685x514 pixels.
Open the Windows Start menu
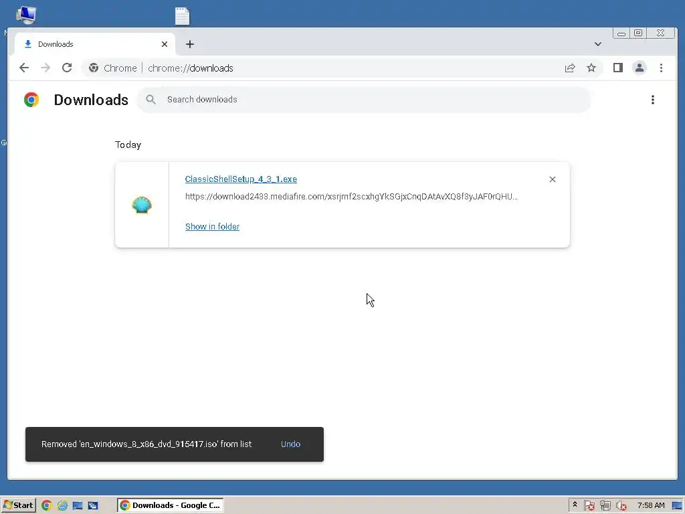[18, 505]
